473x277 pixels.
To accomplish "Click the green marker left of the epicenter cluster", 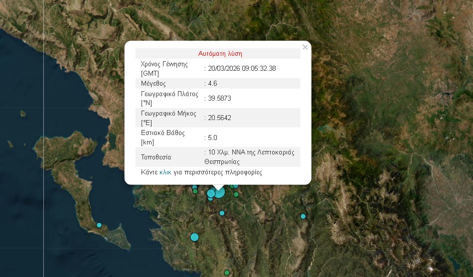I will tap(195, 191).
